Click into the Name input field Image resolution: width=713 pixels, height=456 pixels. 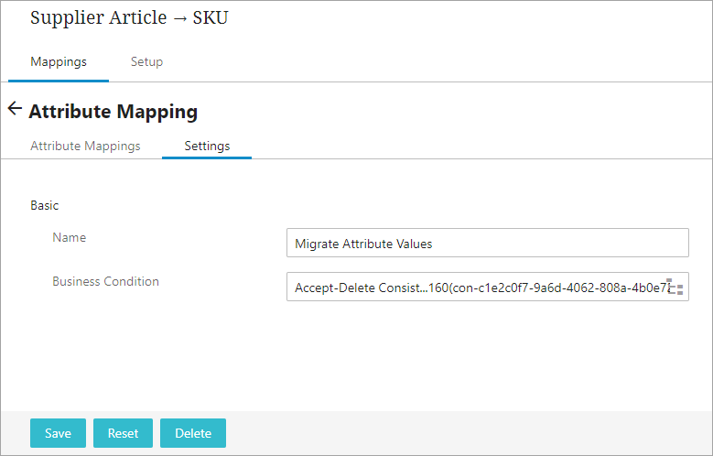(487, 244)
